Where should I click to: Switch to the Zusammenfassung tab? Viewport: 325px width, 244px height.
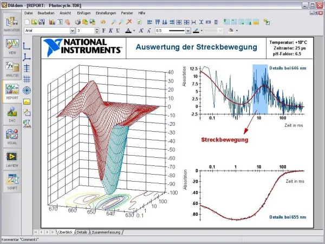point(106,232)
